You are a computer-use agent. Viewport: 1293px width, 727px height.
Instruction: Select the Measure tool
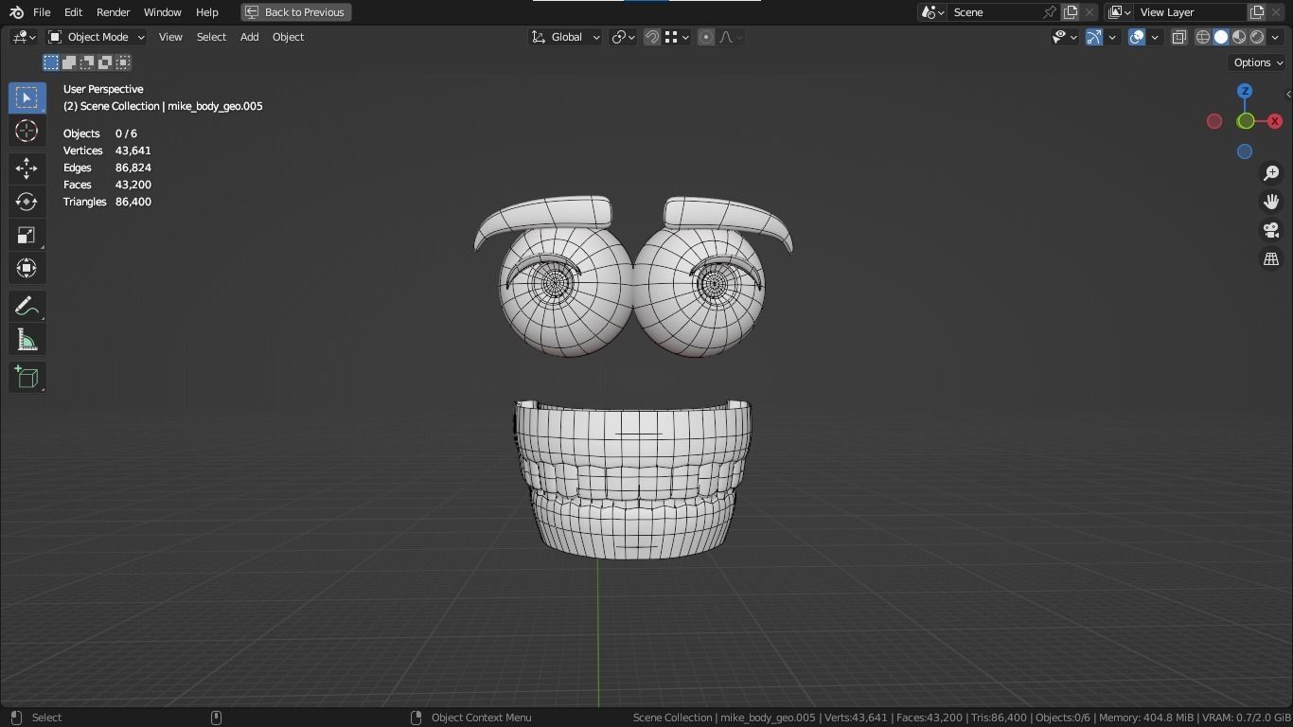click(27, 340)
